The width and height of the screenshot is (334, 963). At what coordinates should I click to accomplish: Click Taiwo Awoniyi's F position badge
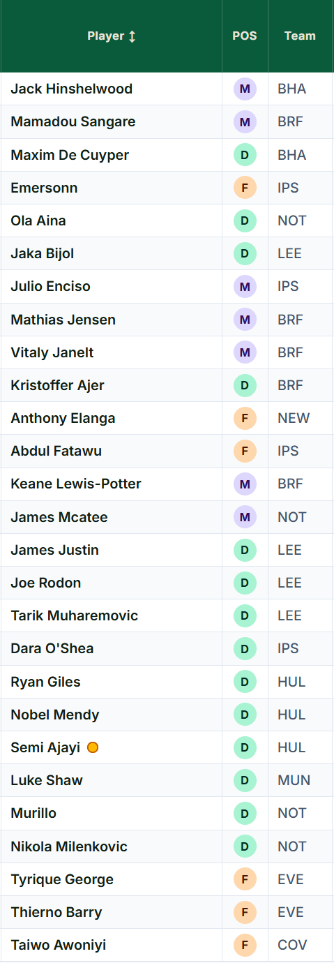(x=245, y=945)
